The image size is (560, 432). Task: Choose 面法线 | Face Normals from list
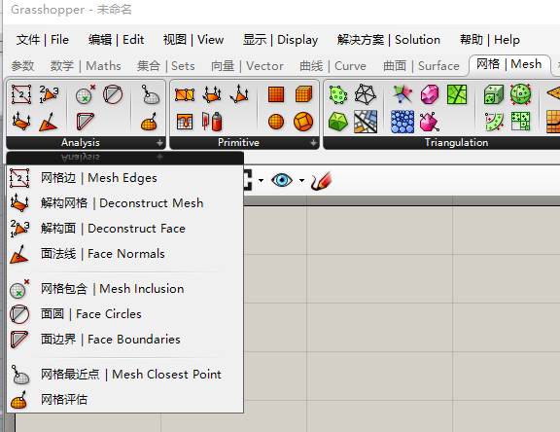125,254
